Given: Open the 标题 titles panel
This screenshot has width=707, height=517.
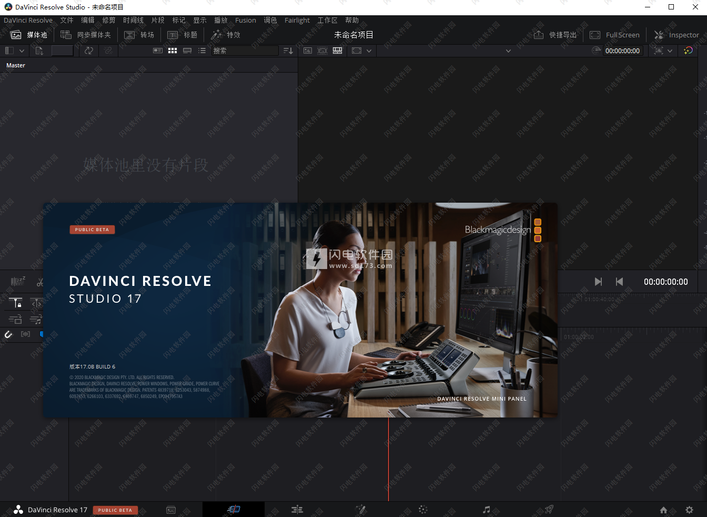Looking at the screenshot, I should coord(183,35).
